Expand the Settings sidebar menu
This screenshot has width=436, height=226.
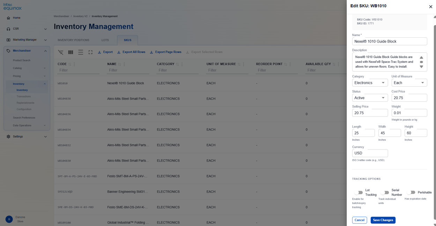(45, 137)
